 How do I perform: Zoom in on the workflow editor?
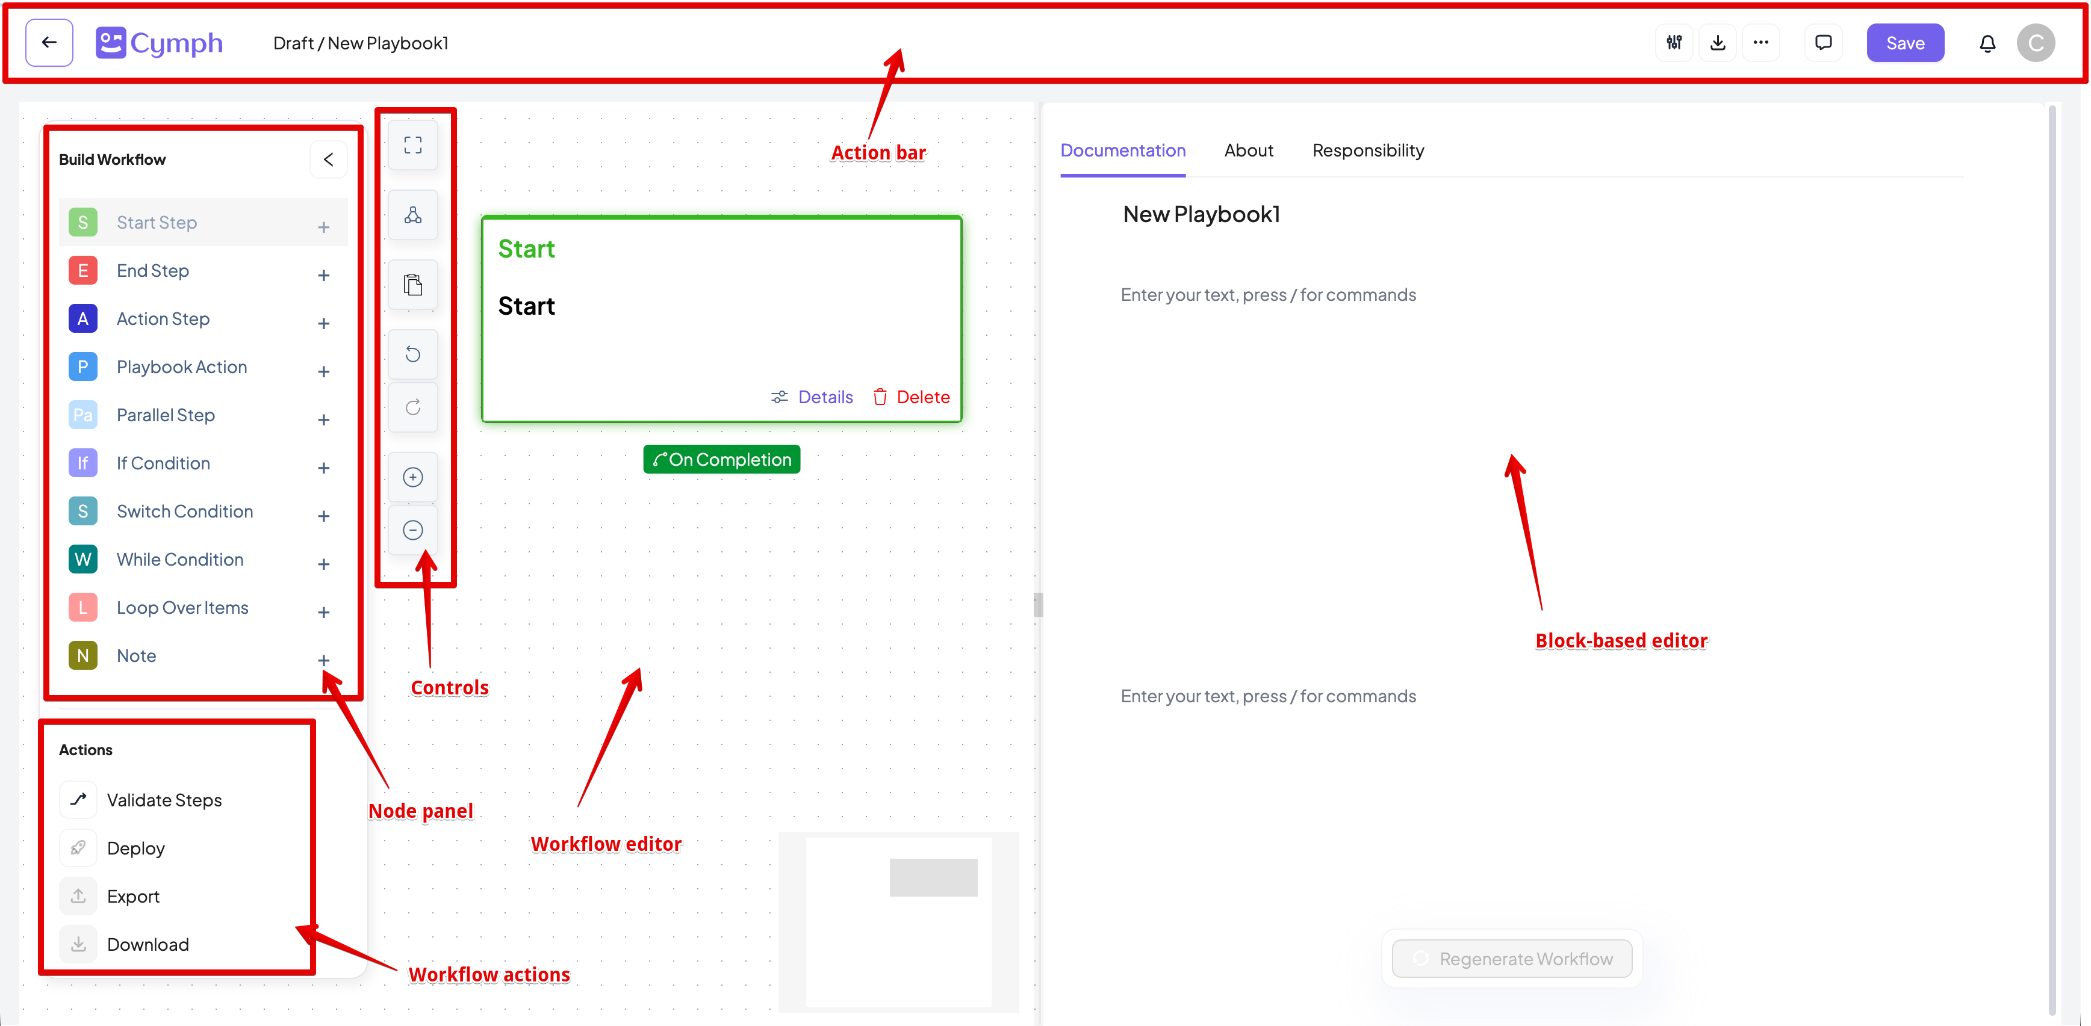pyautogui.click(x=412, y=477)
